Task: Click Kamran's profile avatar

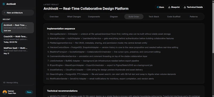Action: [x=5, y=92]
